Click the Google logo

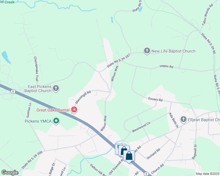[x=10, y=172]
